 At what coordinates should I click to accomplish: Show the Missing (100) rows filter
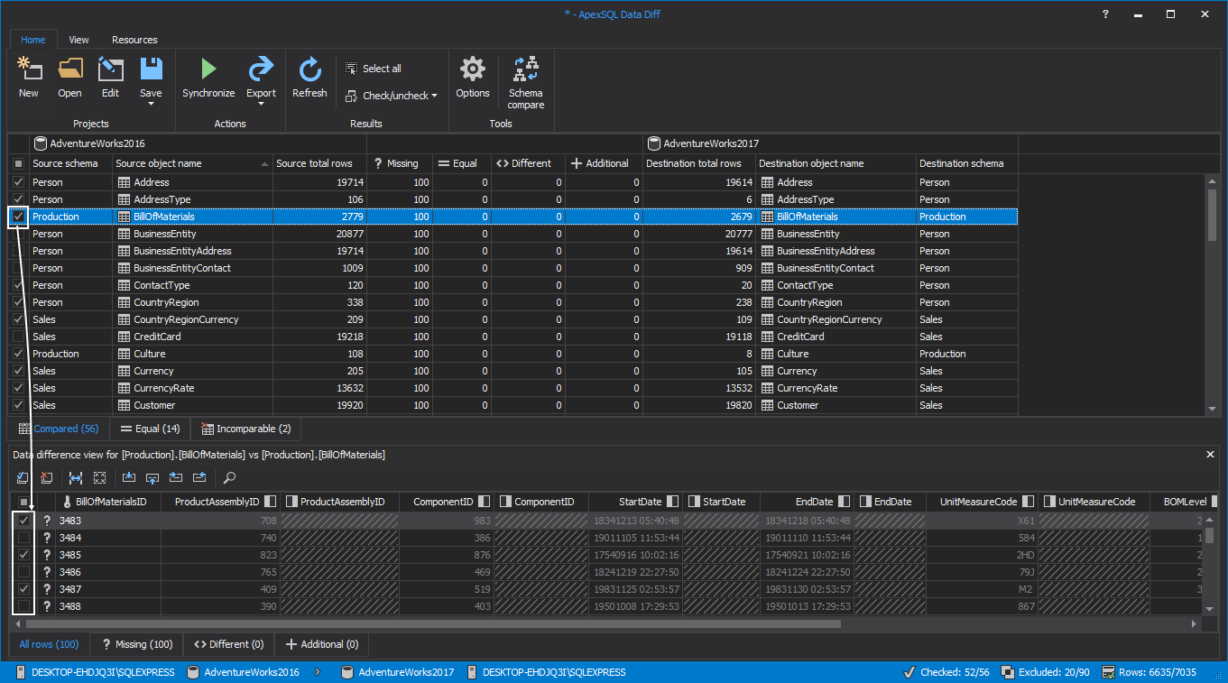click(x=137, y=644)
